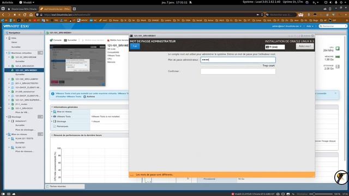
Task: Click the browser back arrow
Action: [3, 15]
